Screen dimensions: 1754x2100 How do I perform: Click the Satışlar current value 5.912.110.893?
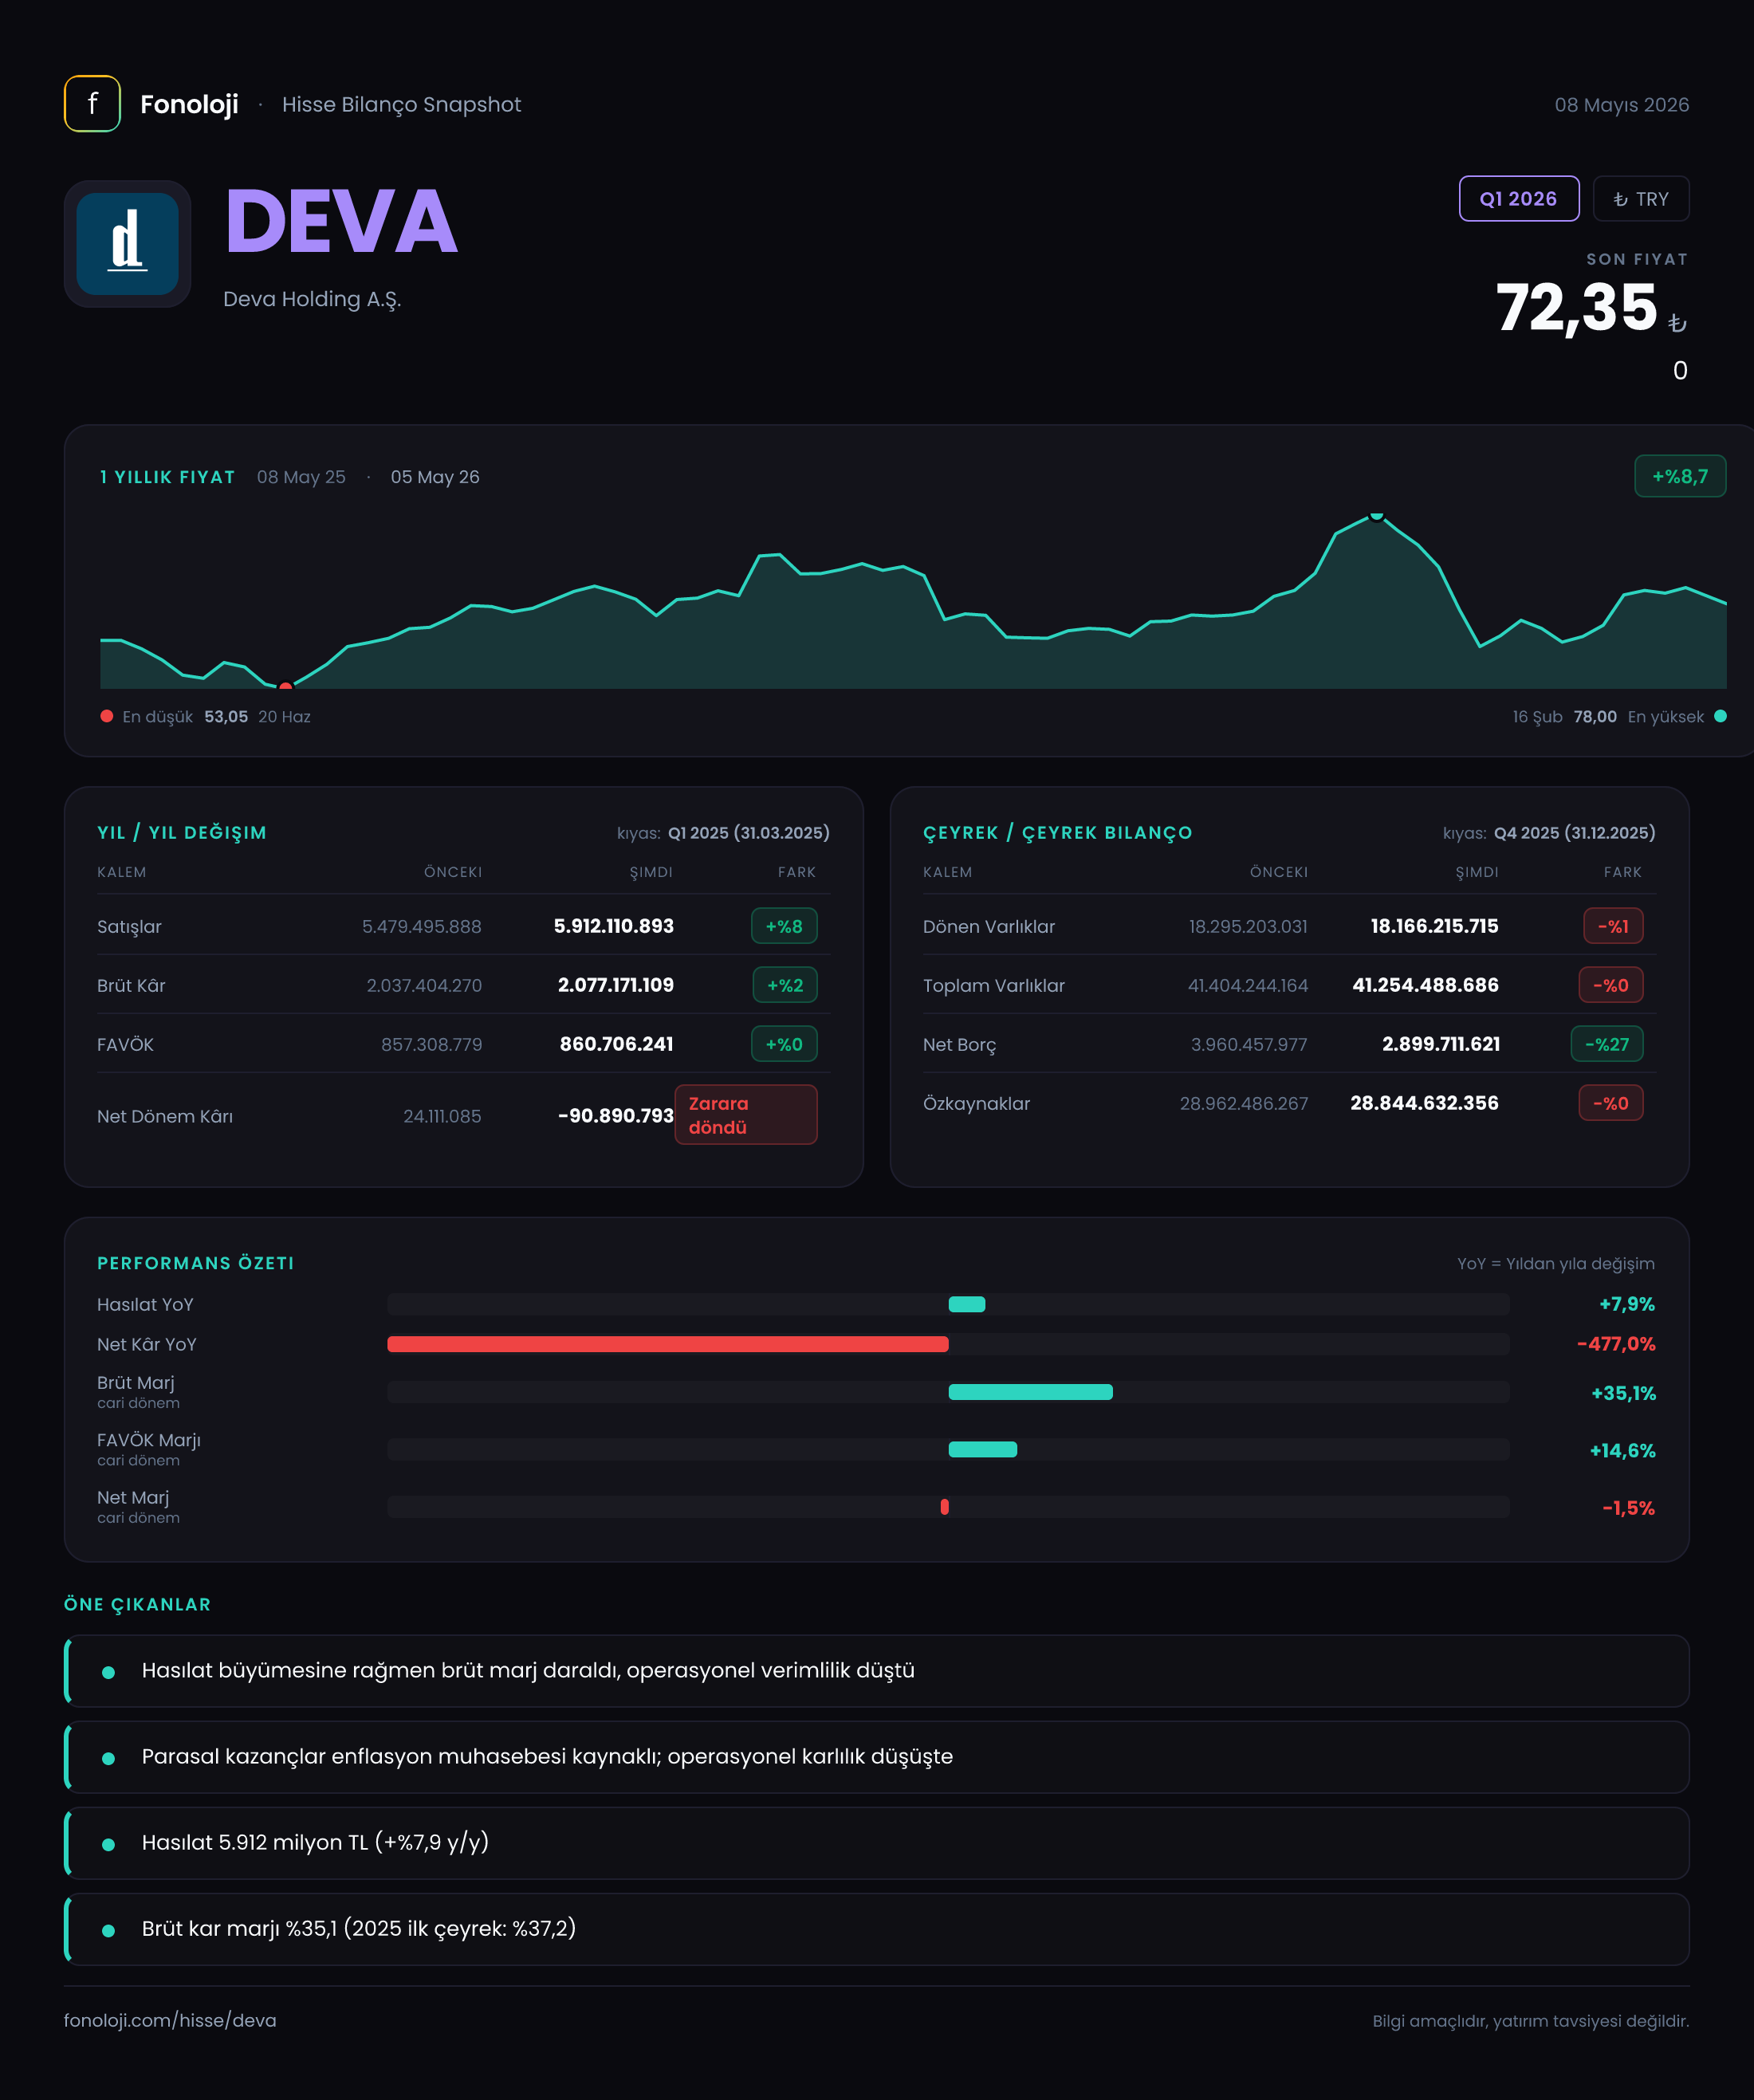[x=613, y=926]
